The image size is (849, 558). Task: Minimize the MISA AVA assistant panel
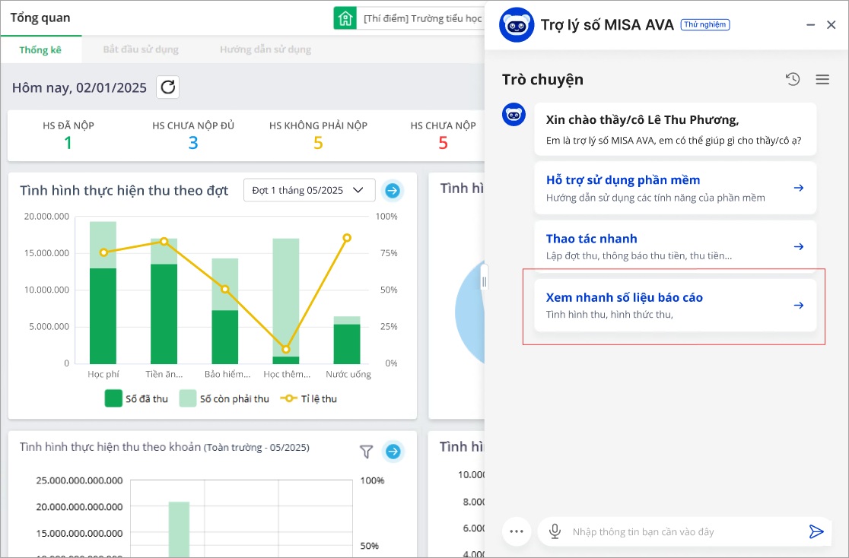810,25
